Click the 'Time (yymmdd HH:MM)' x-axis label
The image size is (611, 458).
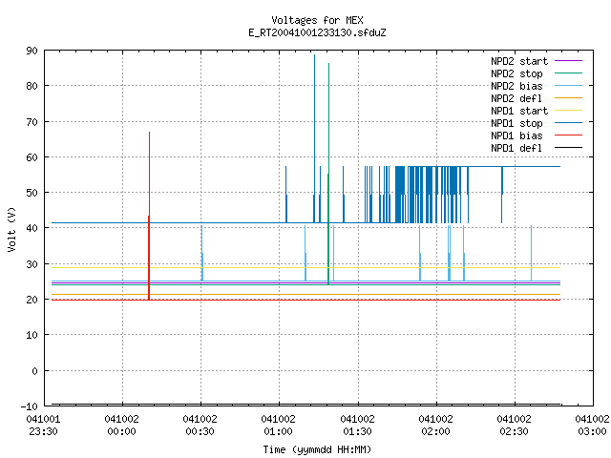pos(317,449)
